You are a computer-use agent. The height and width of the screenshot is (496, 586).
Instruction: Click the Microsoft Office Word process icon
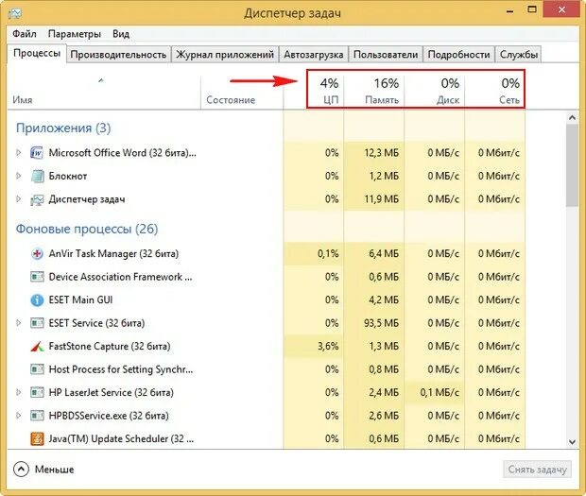(x=37, y=153)
